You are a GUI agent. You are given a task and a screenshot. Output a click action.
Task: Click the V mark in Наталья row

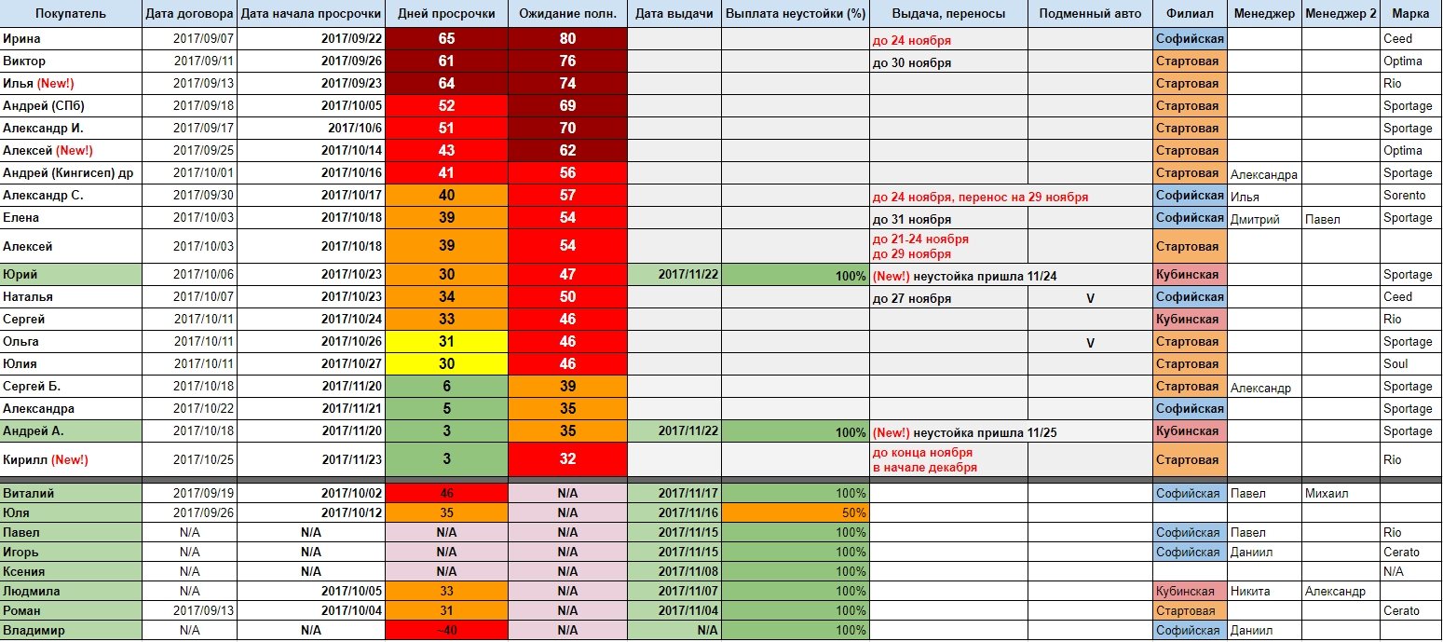(1090, 298)
